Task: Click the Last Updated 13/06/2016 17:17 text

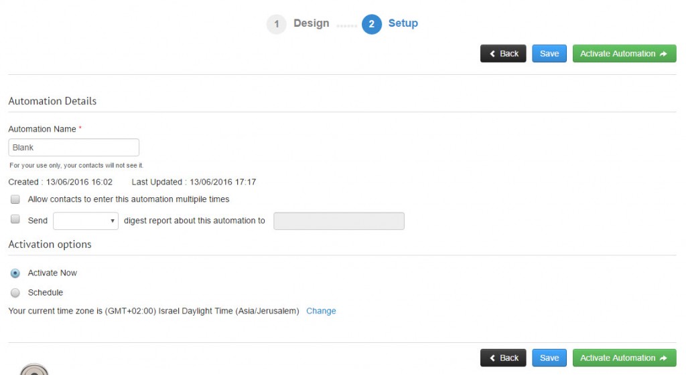Action: tap(194, 182)
